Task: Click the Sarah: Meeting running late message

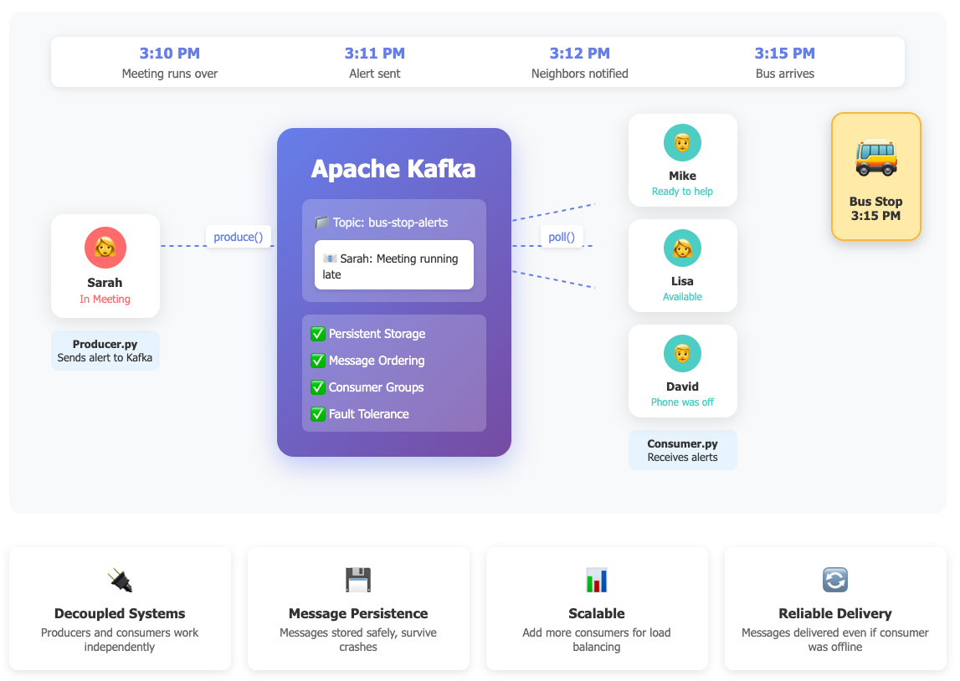Action: tap(393, 266)
